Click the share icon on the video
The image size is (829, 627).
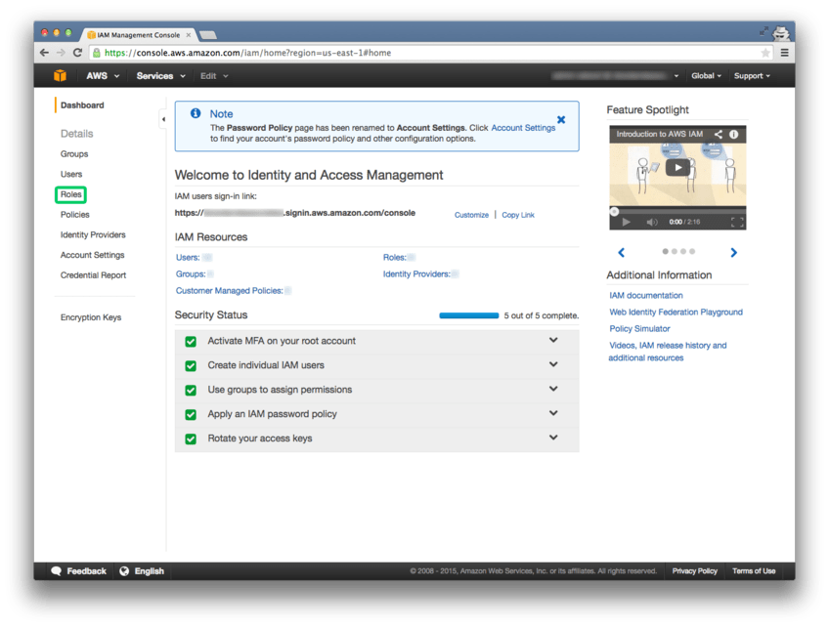tap(718, 134)
